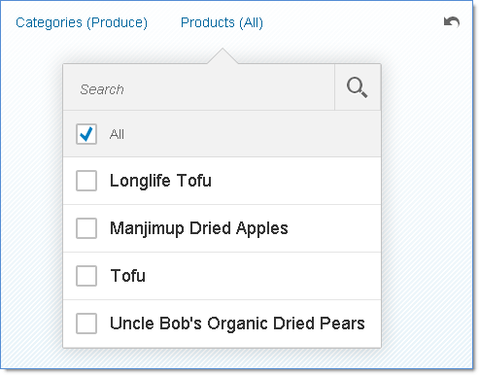
Task: Select the Longlife Tofu label
Action: [x=160, y=181]
